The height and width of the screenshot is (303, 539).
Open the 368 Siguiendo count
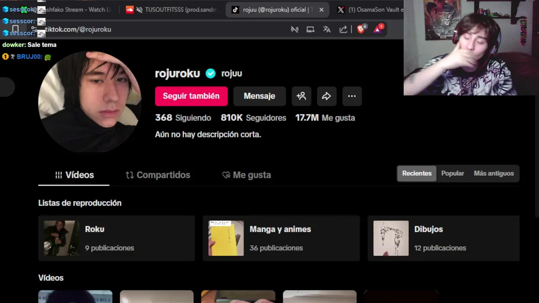point(183,118)
